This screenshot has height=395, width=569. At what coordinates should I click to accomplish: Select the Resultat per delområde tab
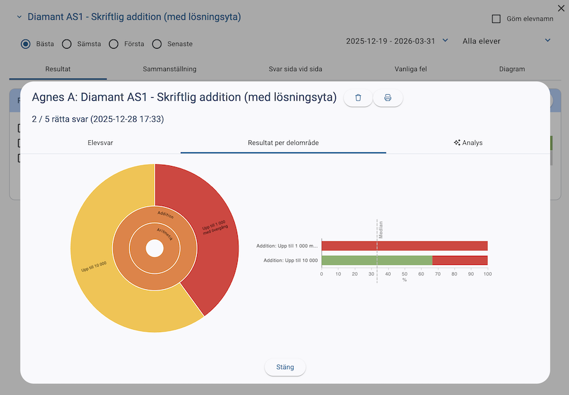coord(283,143)
